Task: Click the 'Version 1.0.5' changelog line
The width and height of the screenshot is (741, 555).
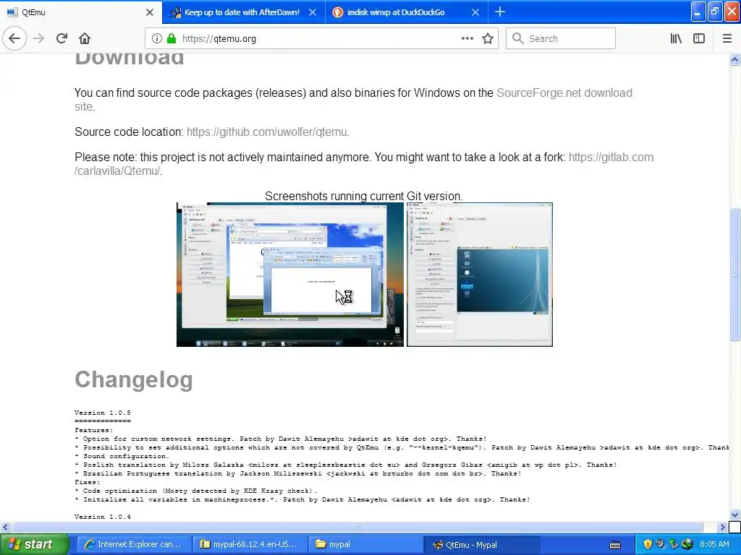Action: pyautogui.click(x=103, y=413)
